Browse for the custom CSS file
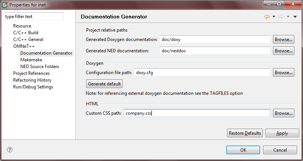Screen dimensions: 303x161 283,113
